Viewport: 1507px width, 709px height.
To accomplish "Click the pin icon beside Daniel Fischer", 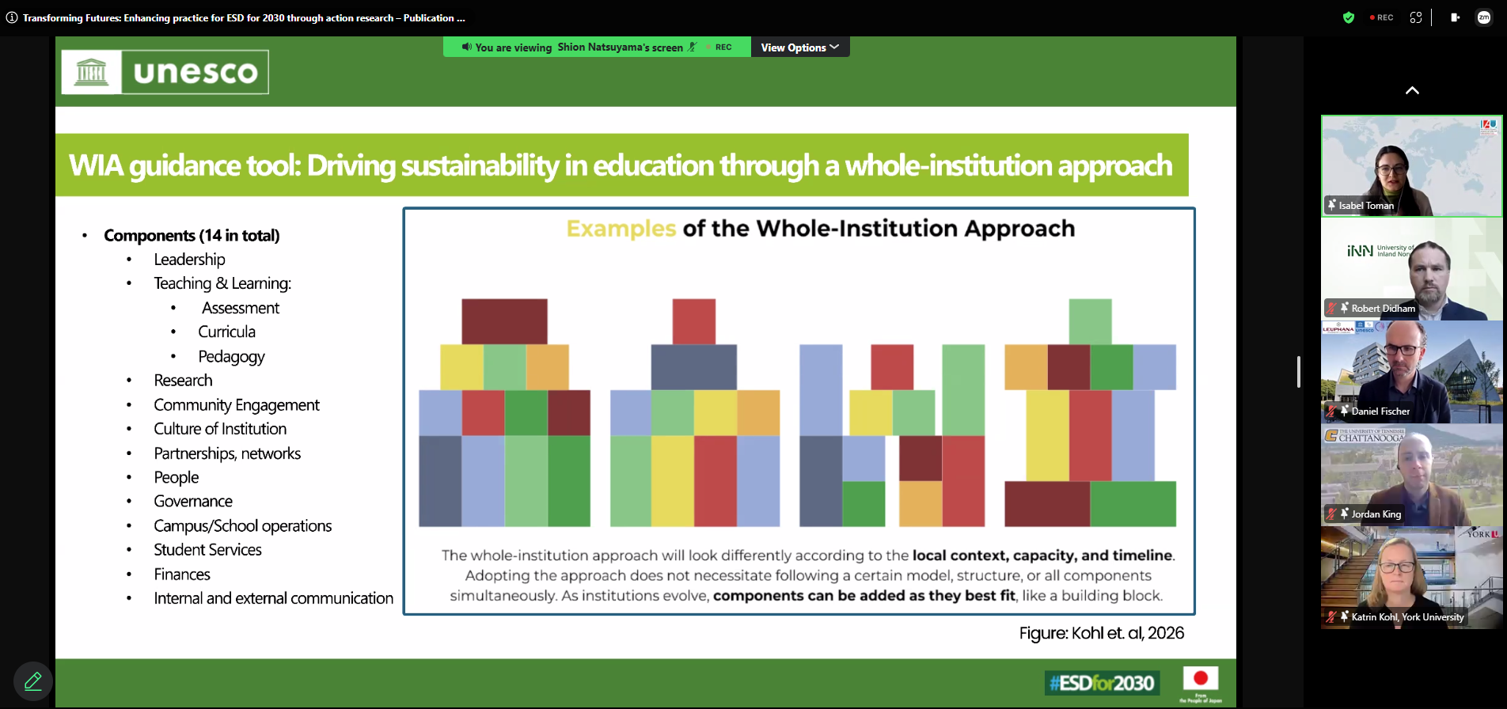I will tap(1344, 411).
